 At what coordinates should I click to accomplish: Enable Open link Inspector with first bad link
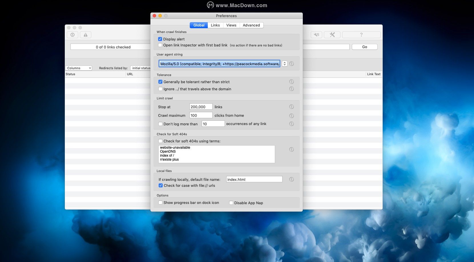pos(160,45)
